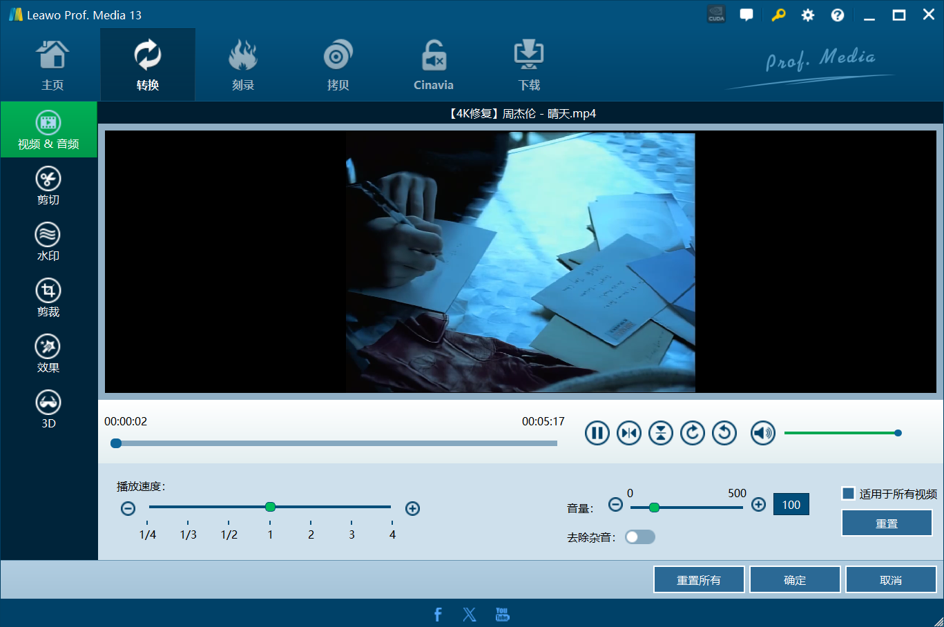This screenshot has height=627, width=944.
Task: Pause the video preview
Action: 597,433
